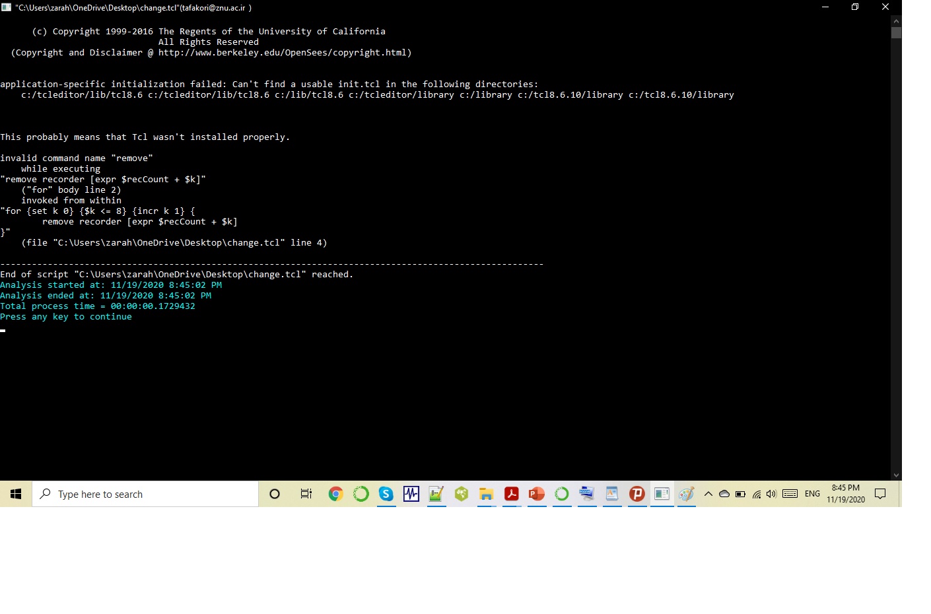Open the green hexagon application
This screenshot has height=614, width=931.
461,494
